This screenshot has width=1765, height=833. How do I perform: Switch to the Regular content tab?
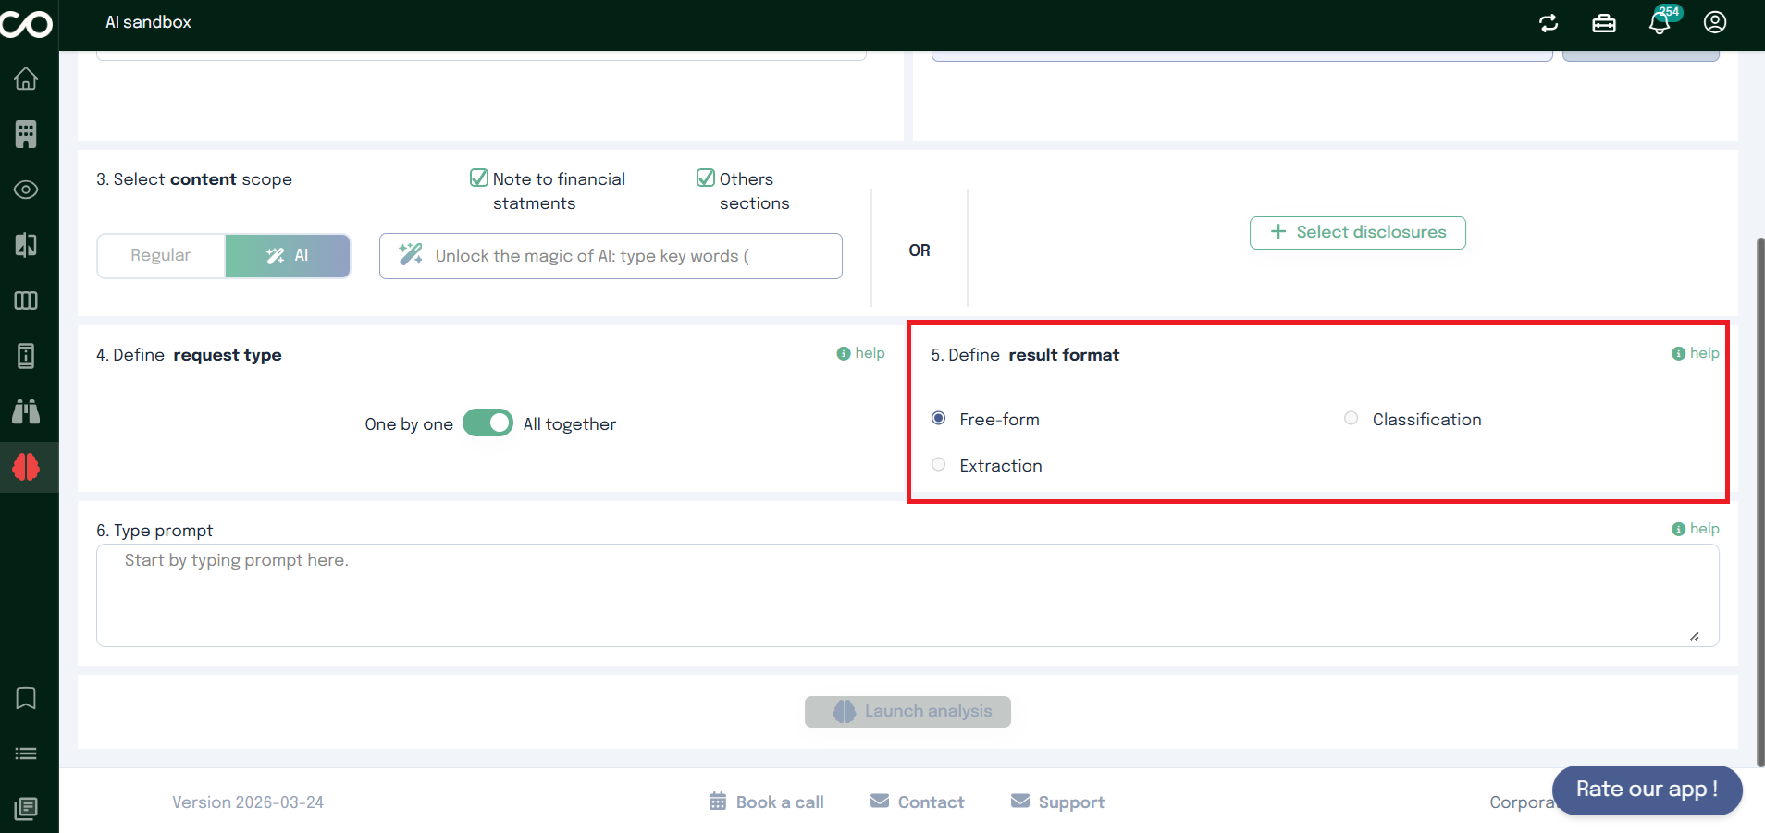click(160, 255)
